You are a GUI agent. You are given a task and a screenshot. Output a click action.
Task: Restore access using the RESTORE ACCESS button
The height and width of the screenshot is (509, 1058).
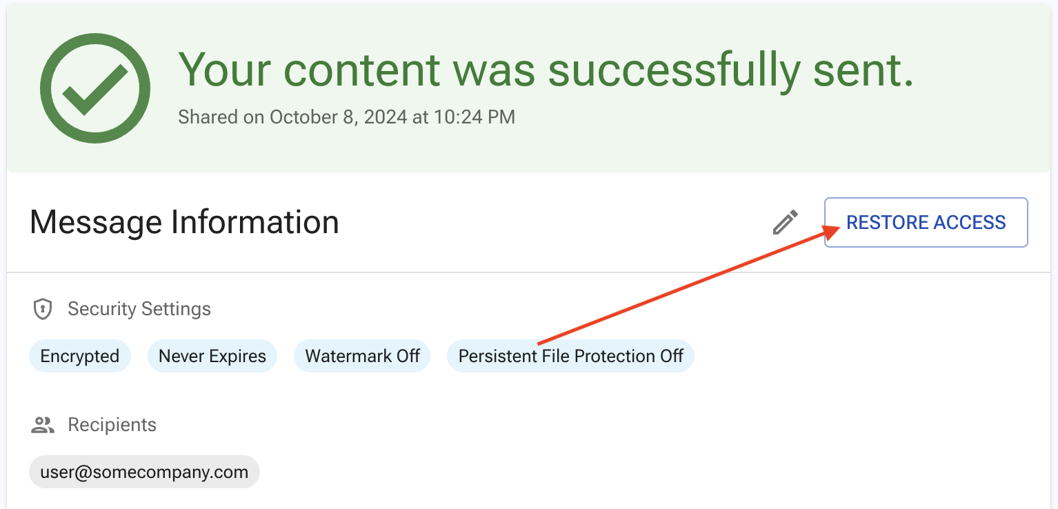(x=926, y=223)
